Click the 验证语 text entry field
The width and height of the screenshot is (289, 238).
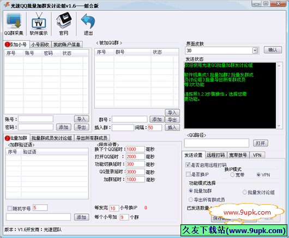pos(38,217)
